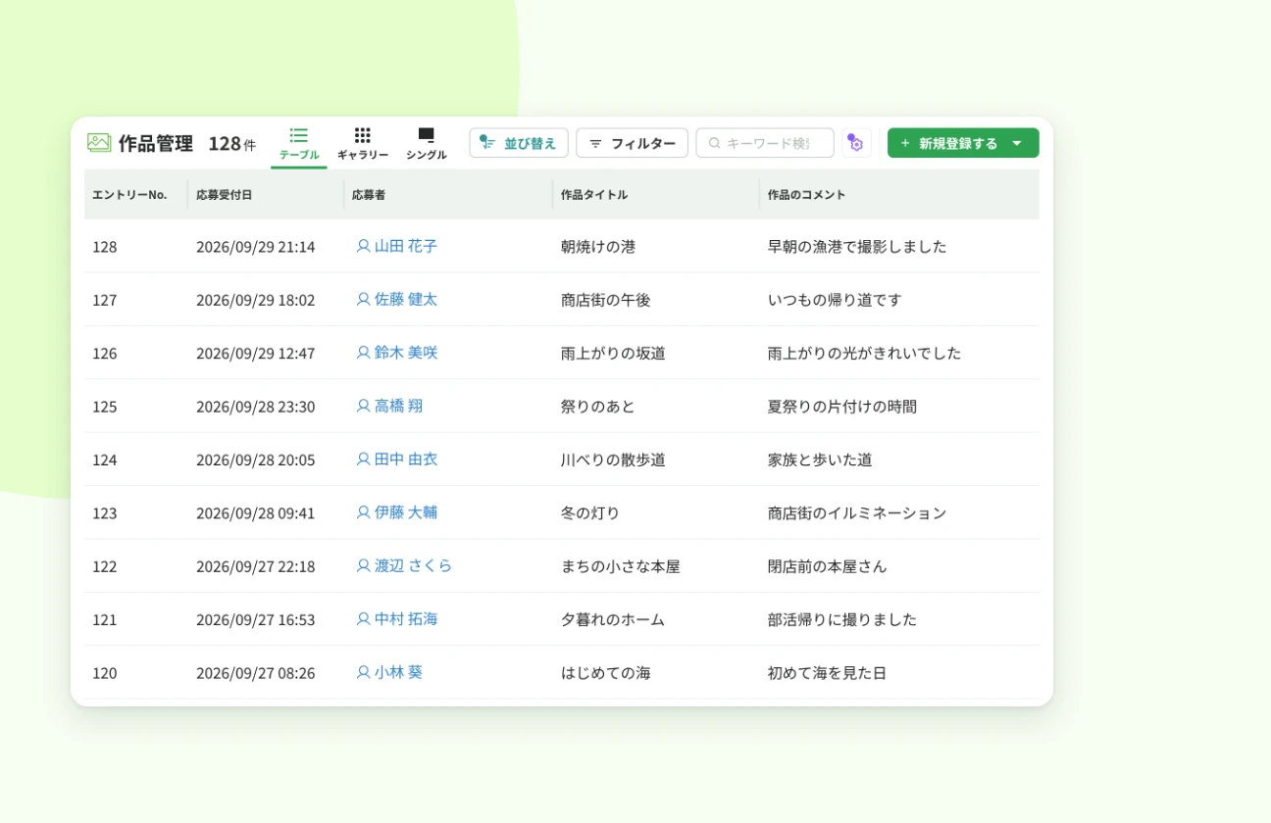This screenshot has width=1271, height=823.
Task: Click user icon beside 伊藤 大輔
Action: pos(363,511)
